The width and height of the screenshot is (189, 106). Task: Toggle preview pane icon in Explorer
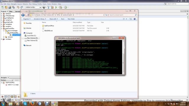pos(131,19)
